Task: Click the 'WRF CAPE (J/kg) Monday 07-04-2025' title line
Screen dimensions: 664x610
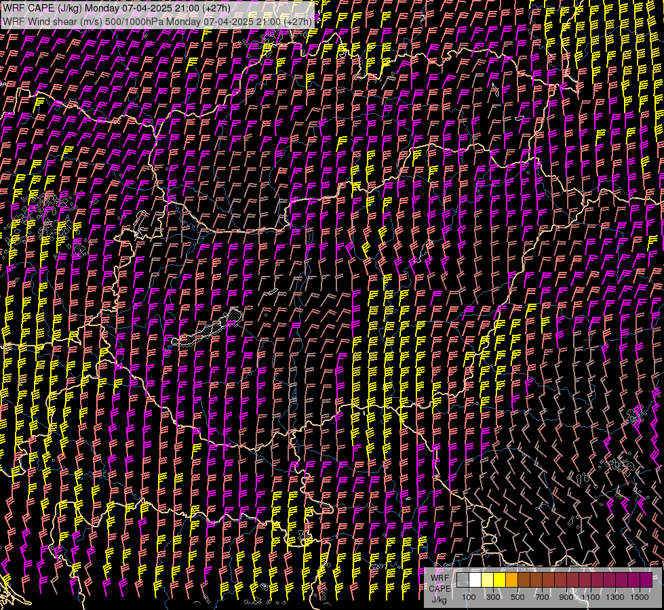Action: 117,8
